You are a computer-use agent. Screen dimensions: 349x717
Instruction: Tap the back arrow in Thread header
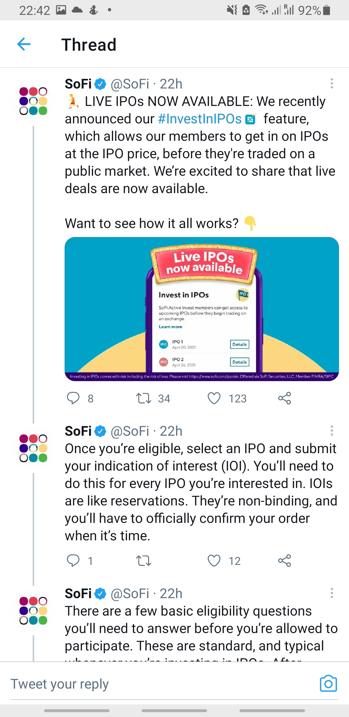pos(24,44)
